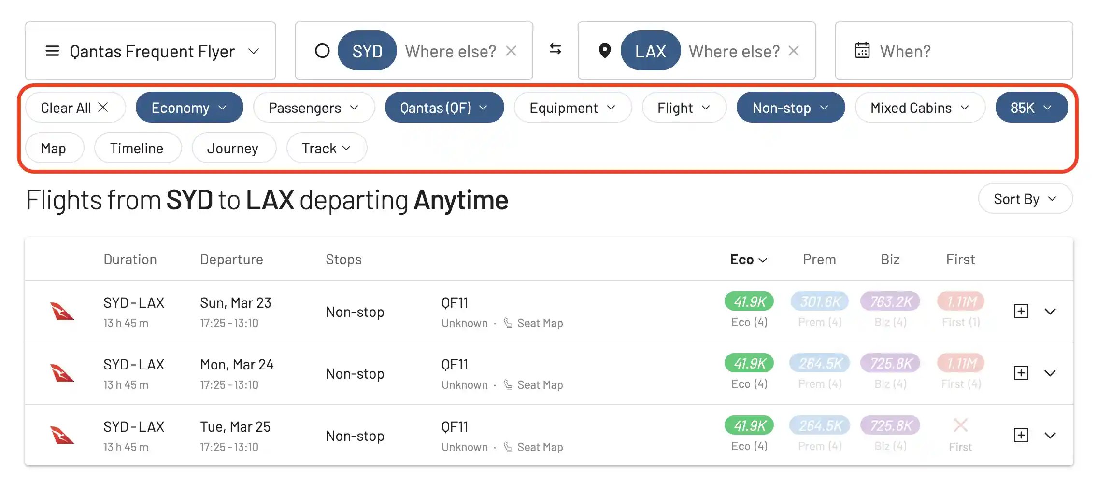Add Sun, Mar 23 flight with plus icon

pos(1021,311)
